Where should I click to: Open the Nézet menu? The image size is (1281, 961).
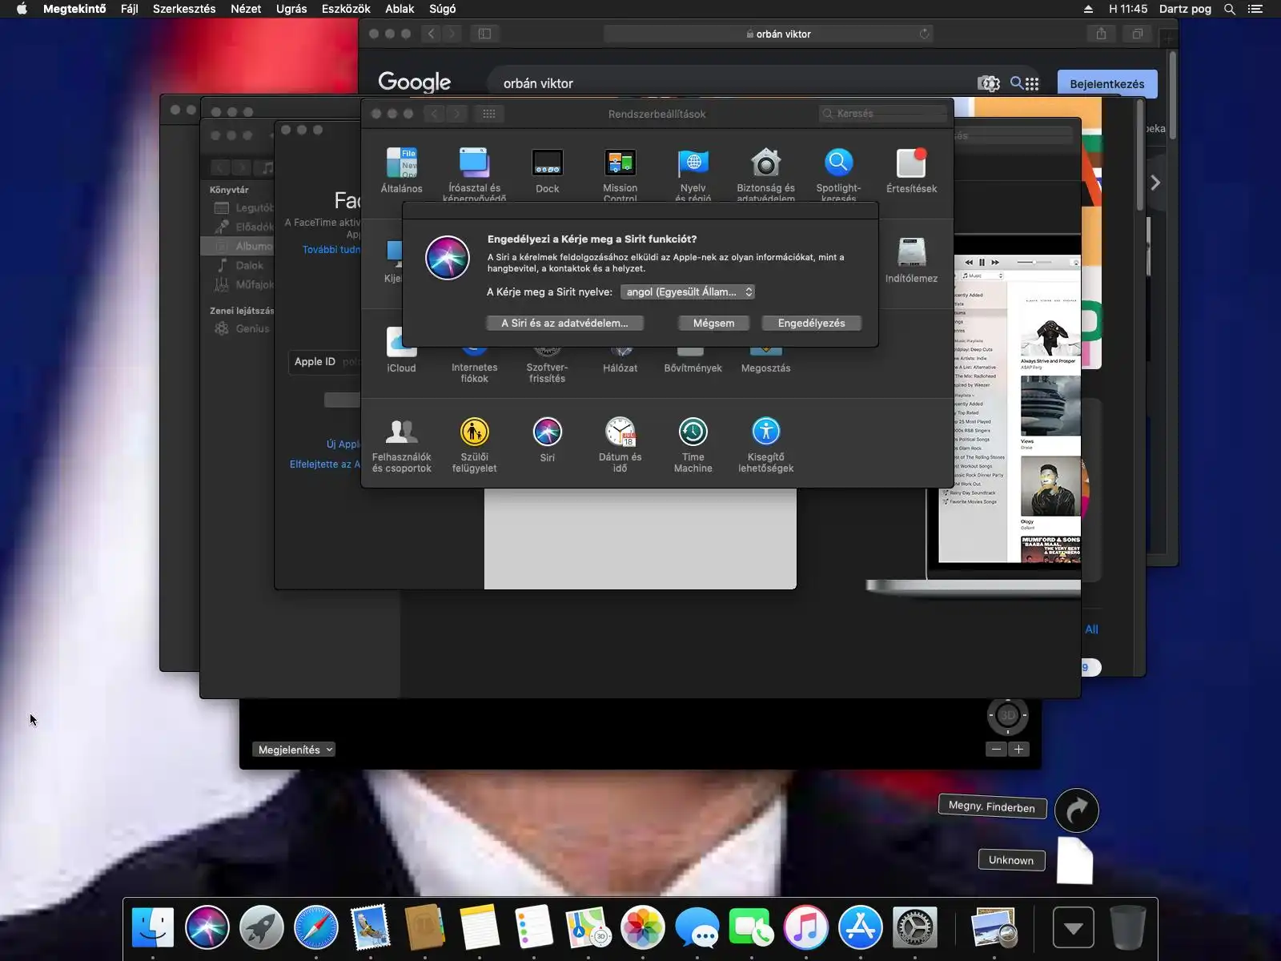tap(246, 9)
